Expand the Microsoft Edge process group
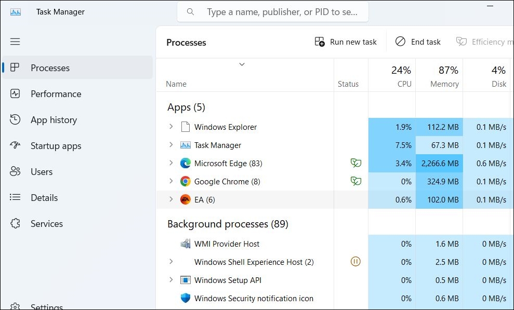 point(172,163)
